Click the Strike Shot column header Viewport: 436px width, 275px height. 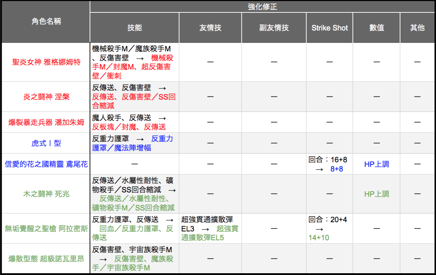click(329, 28)
